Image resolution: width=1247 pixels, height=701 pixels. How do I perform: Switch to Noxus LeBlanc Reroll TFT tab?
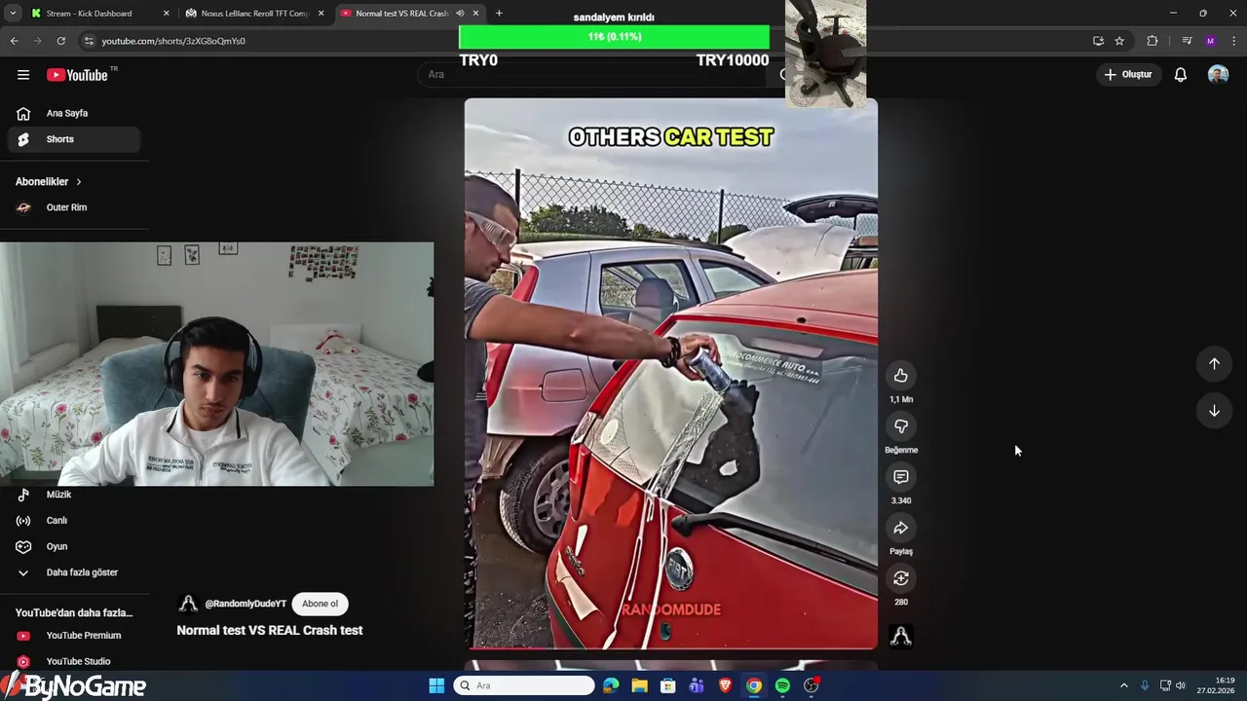(x=254, y=14)
